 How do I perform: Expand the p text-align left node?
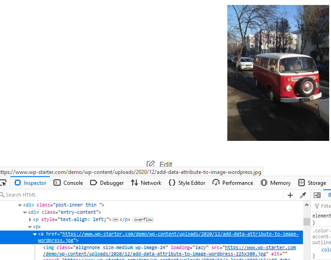(x=30, y=220)
